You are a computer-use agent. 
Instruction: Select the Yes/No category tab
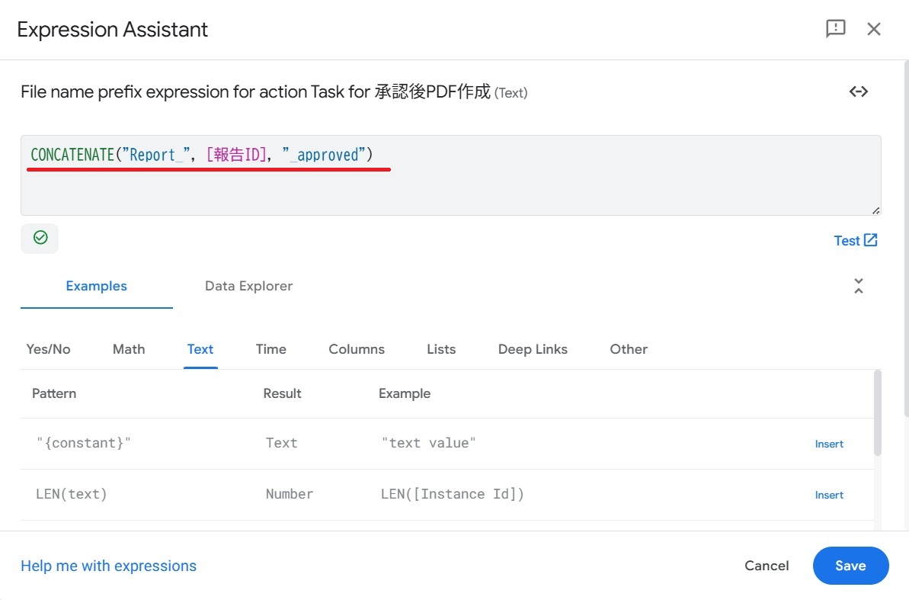coord(48,349)
